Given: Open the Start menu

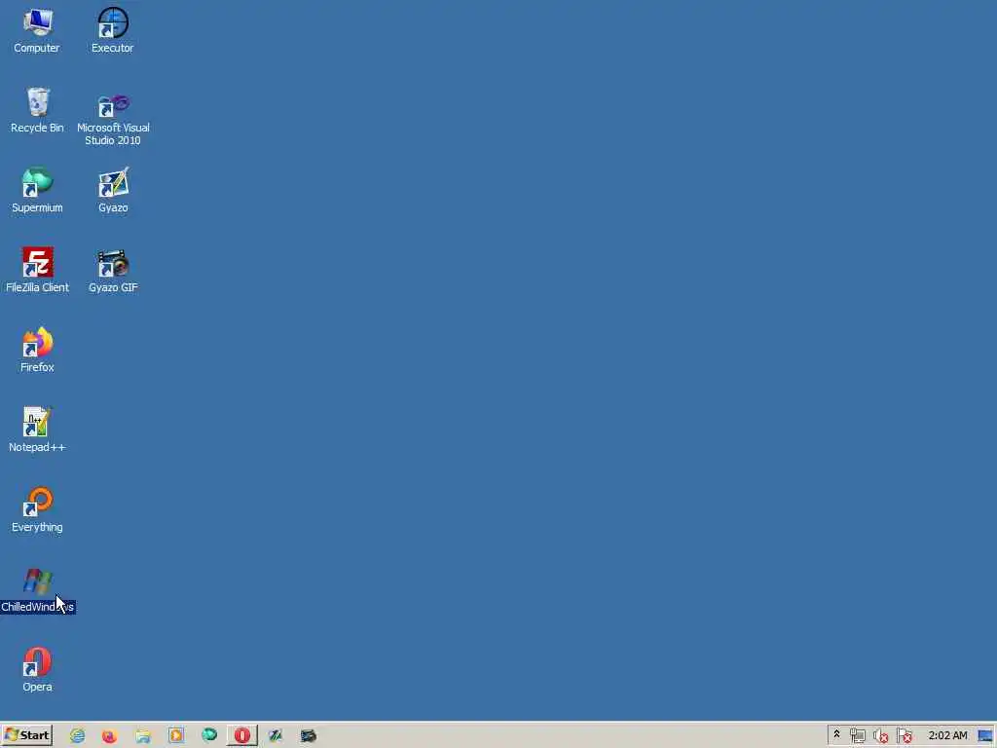Looking at the screenshot, I should tap(26, 735).
